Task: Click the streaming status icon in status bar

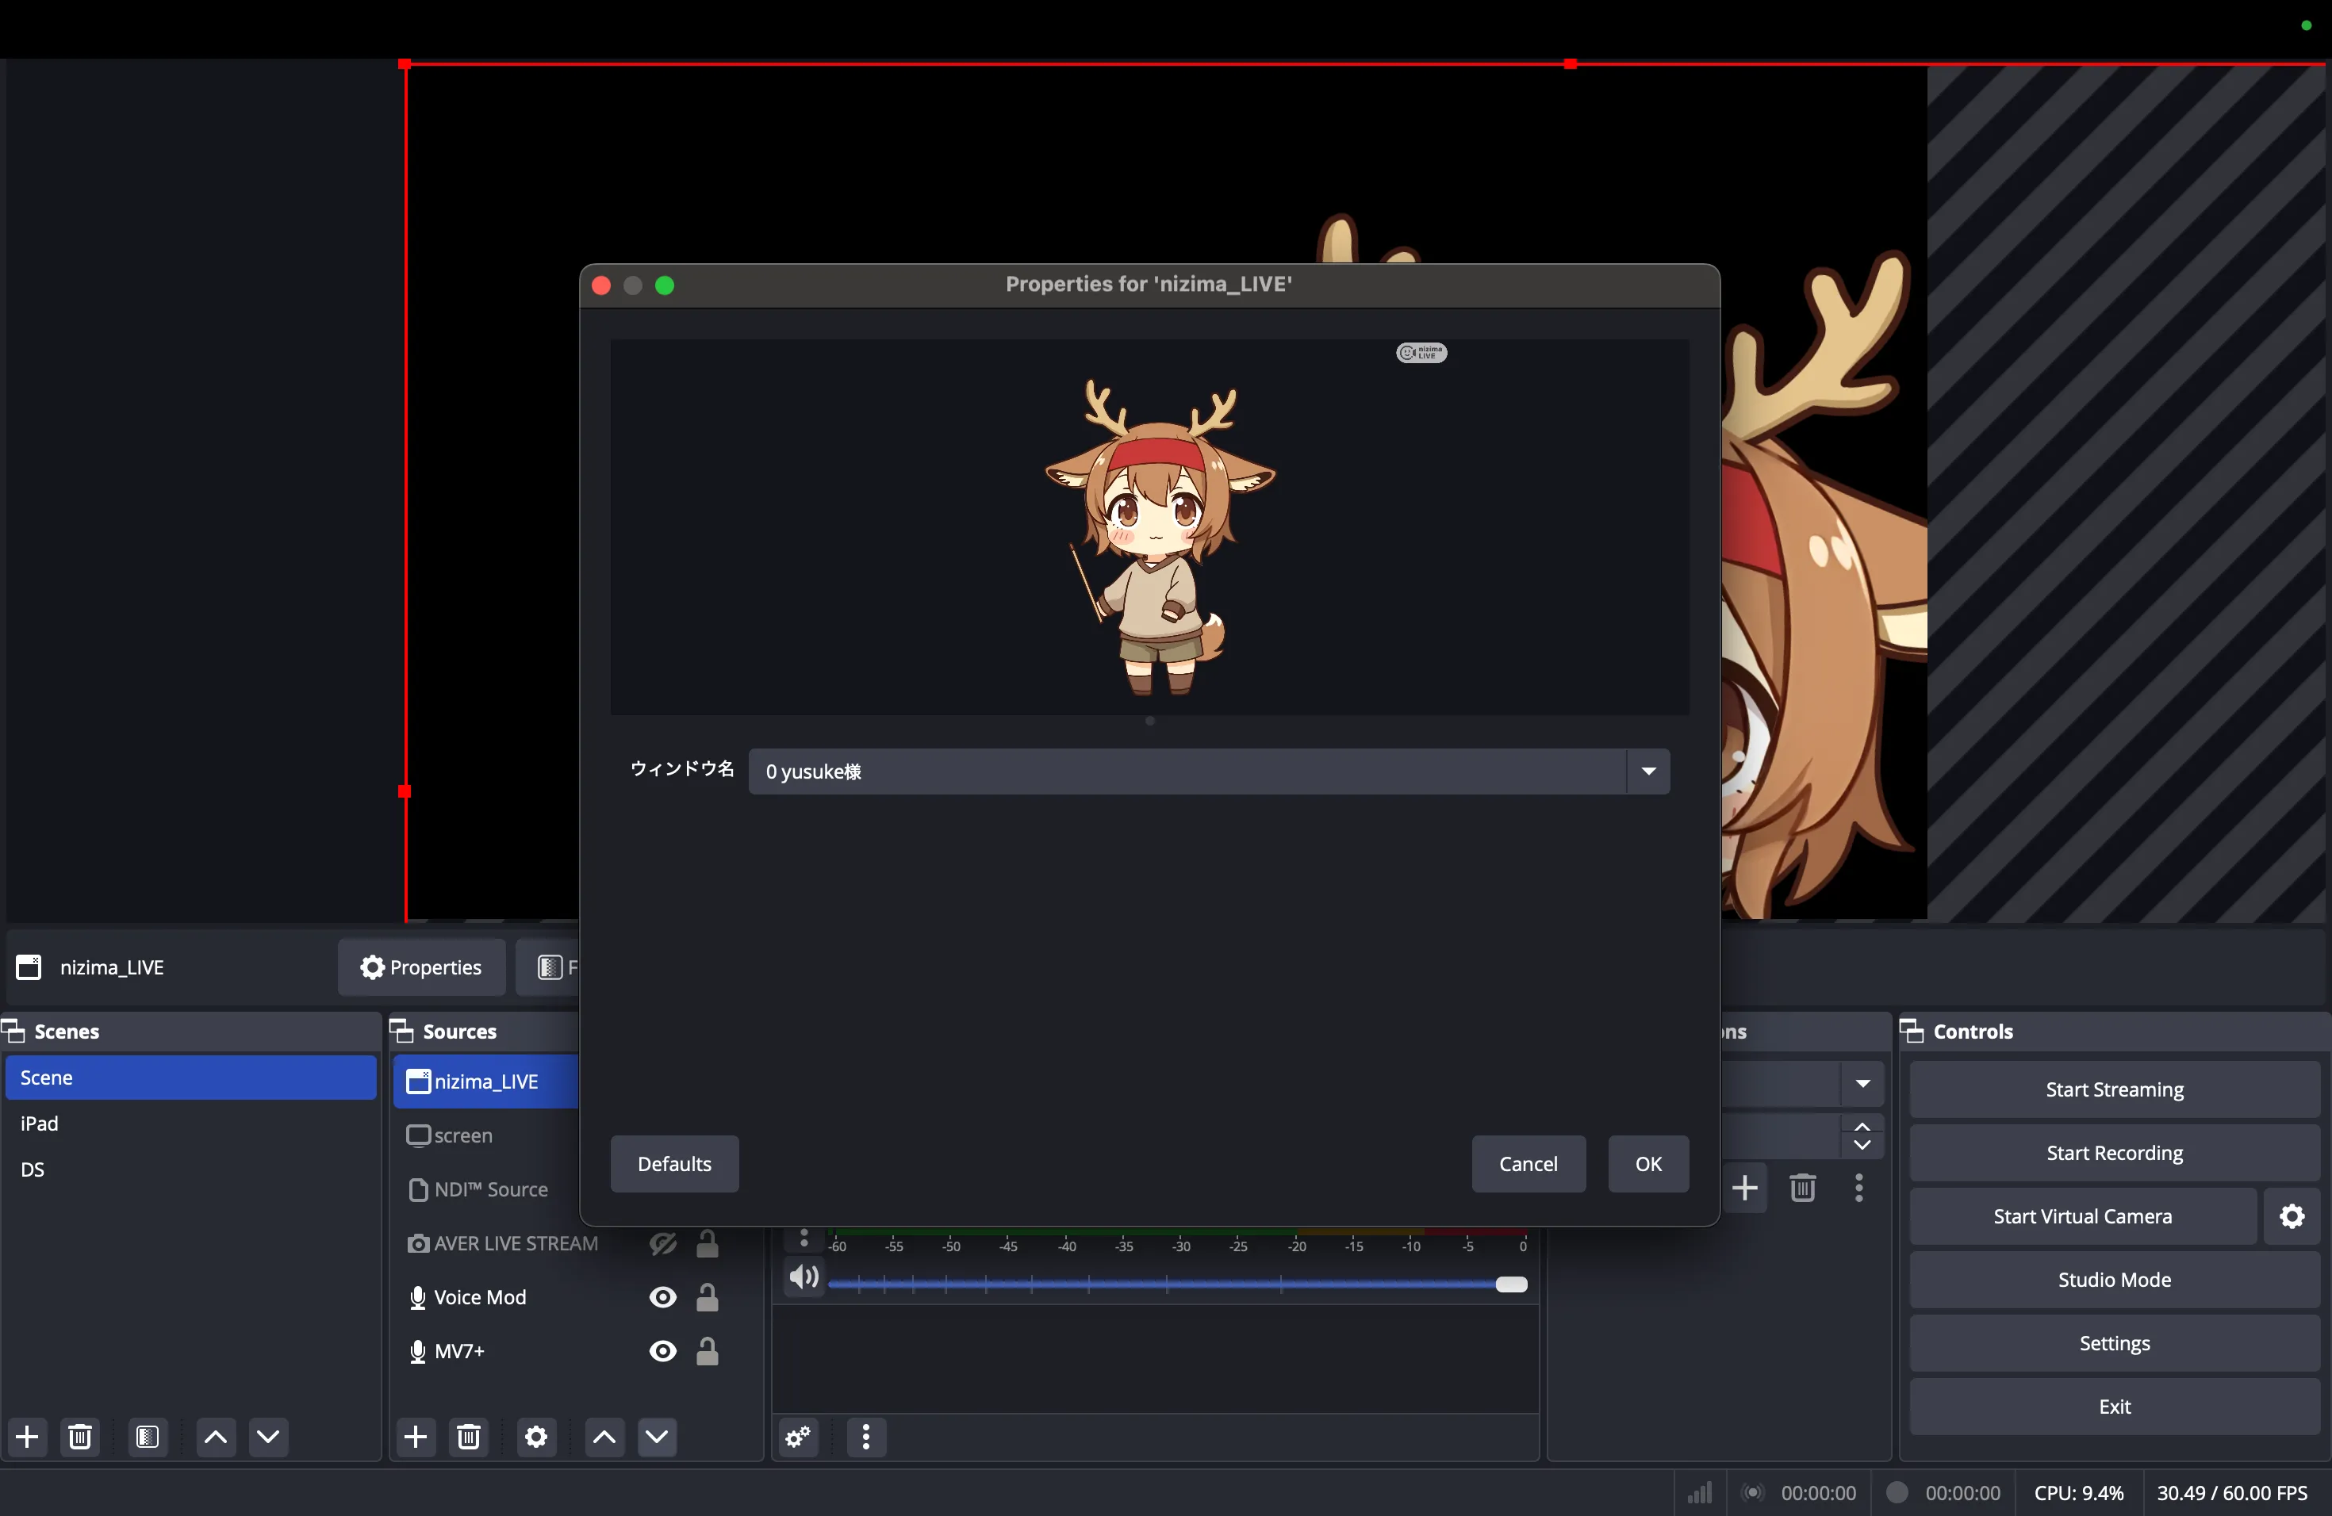Action: pyautogui.click(x=1753, y=1492)
